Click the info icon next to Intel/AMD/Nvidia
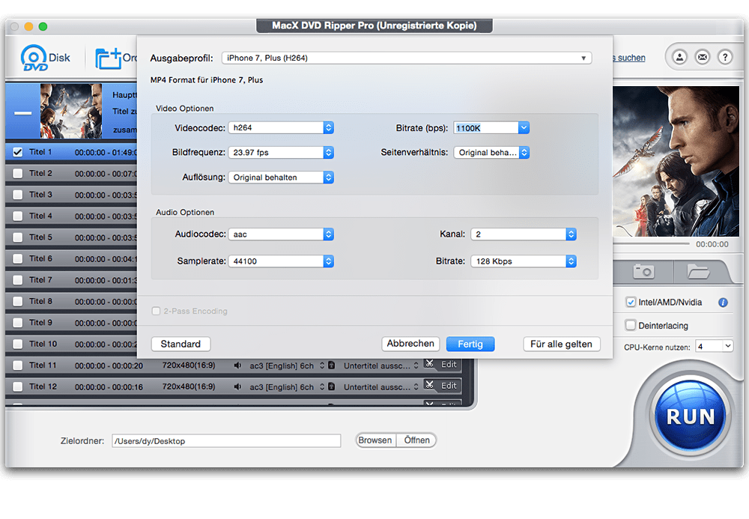 pyautogui.click(x=722, y=302)
